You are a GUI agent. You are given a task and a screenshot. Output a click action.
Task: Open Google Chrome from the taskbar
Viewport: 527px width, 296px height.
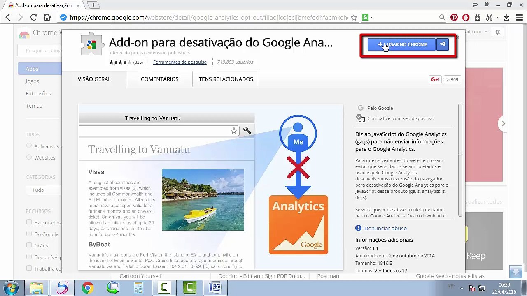[x=87, y=287]
